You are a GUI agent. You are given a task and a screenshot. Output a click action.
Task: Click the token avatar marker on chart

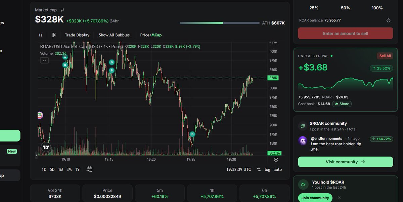[39, 115]
